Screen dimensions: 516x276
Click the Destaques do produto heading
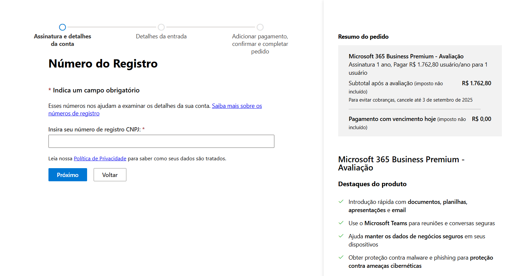(372, 184)
